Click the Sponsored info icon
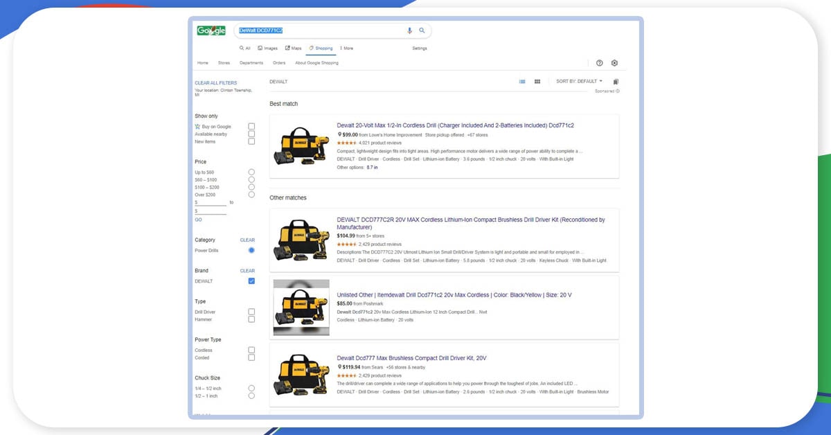The image size is (831, 435). pos(618,91)
